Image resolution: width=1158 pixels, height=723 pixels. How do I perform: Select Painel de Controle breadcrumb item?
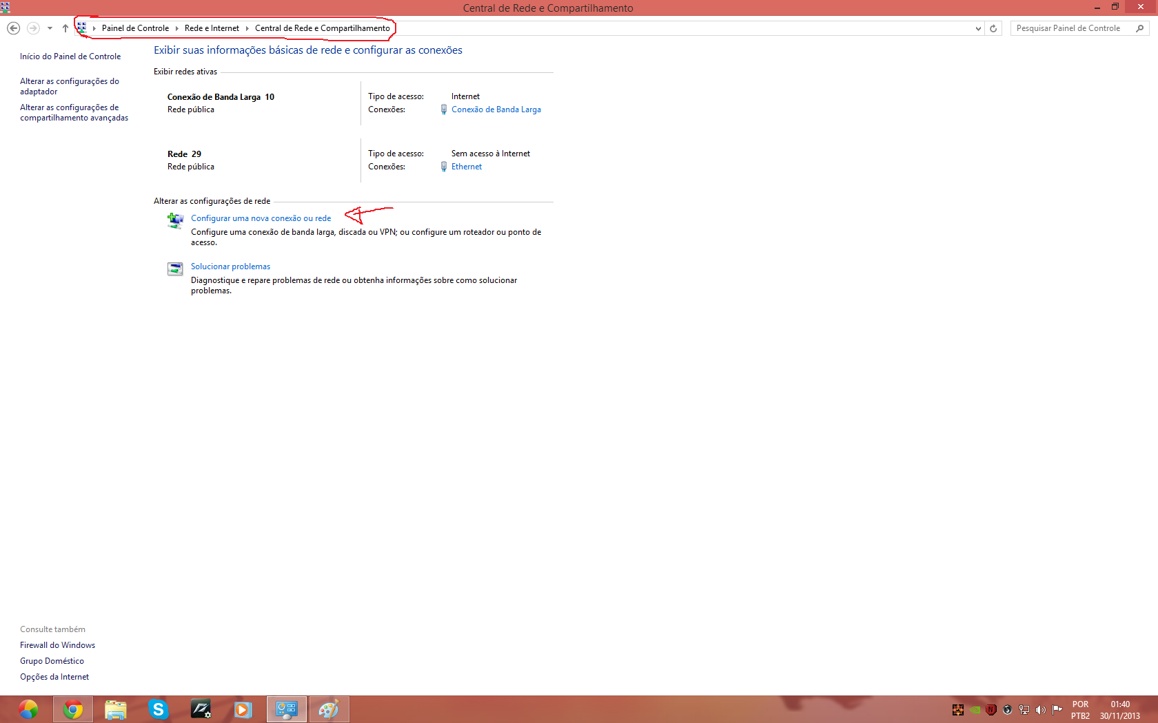(x=135, y=28)
